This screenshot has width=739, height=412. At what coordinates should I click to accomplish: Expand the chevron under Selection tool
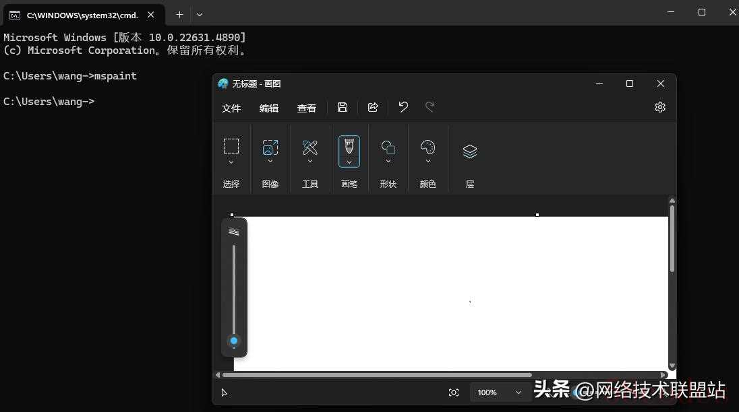click(x=231, y=162)
